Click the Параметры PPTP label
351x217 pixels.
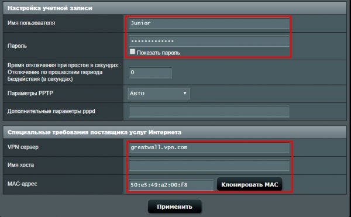click(x=30, y=93)
